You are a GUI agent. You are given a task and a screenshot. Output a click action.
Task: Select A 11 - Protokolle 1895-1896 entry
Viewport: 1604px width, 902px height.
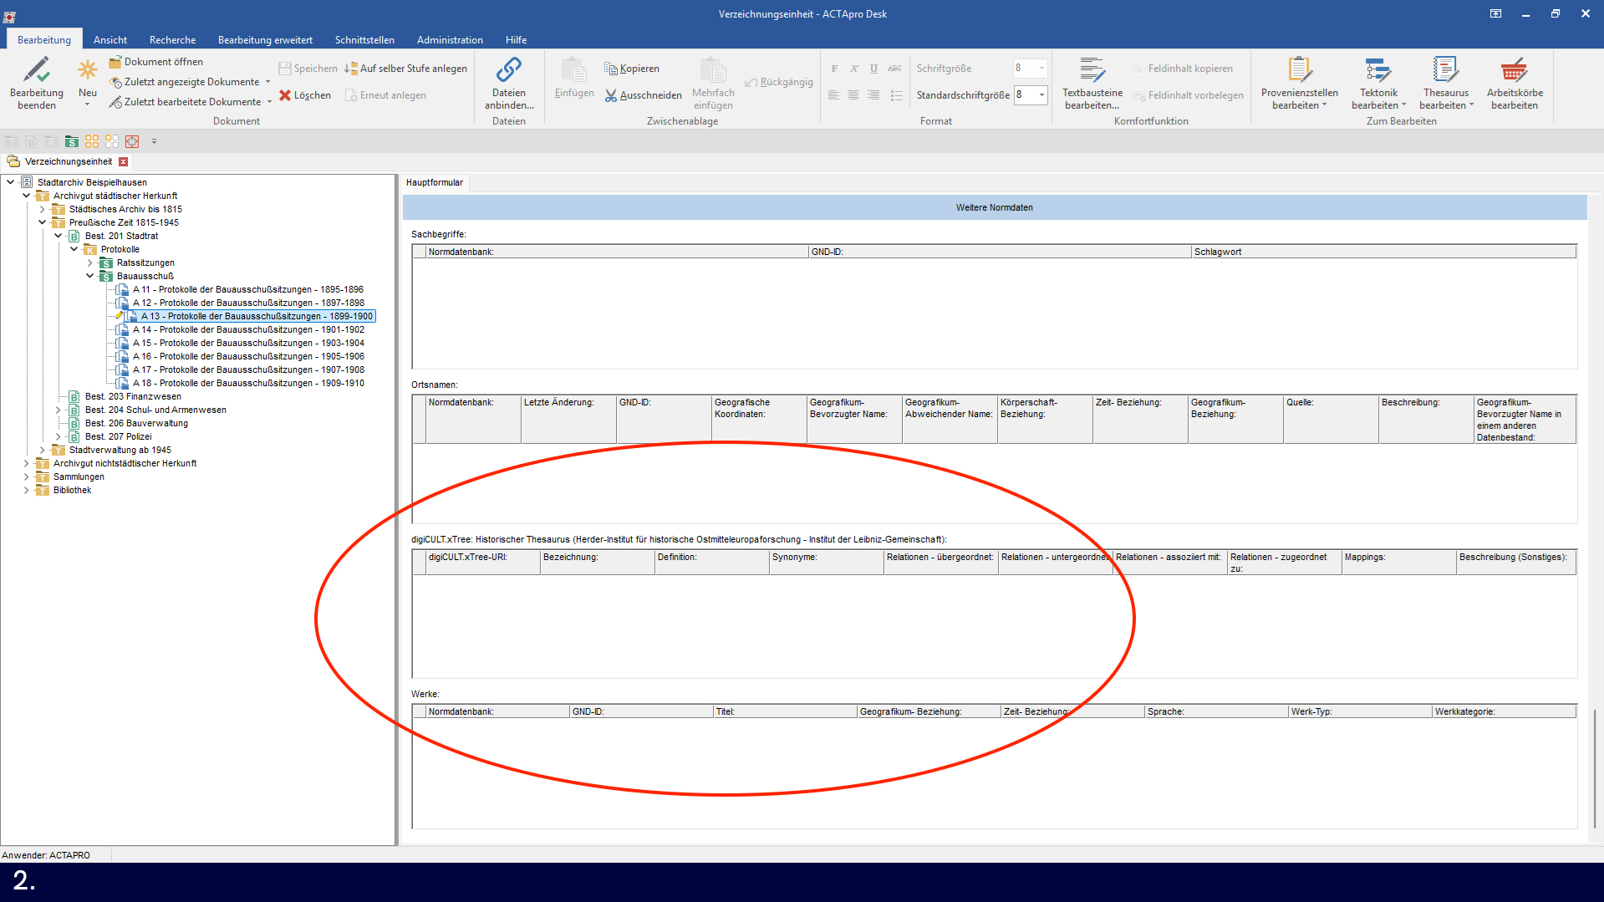pyautogui.click(x=247, y=289)
